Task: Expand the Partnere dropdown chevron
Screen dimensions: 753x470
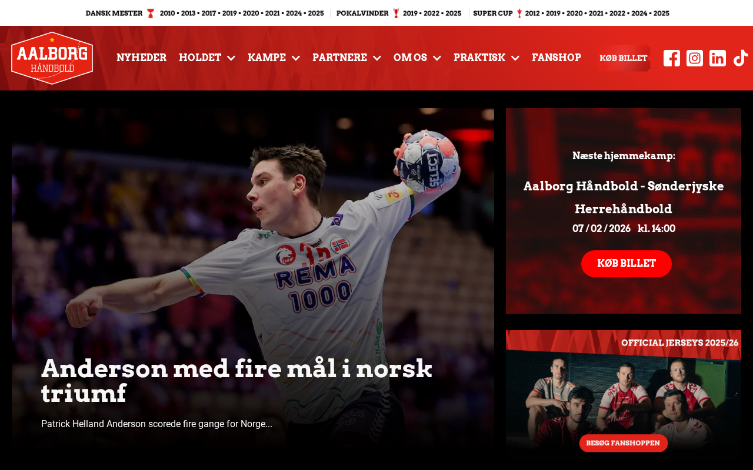Action: (377, 58)
